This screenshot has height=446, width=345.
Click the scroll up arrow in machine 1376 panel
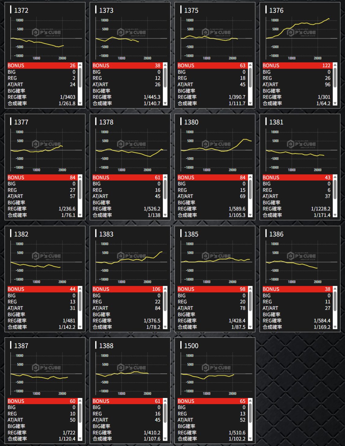335,65
